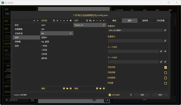Screen dimensions: 181x105
Task: Remove the motion group with the minus icon
Action: [x=61, y=21]
